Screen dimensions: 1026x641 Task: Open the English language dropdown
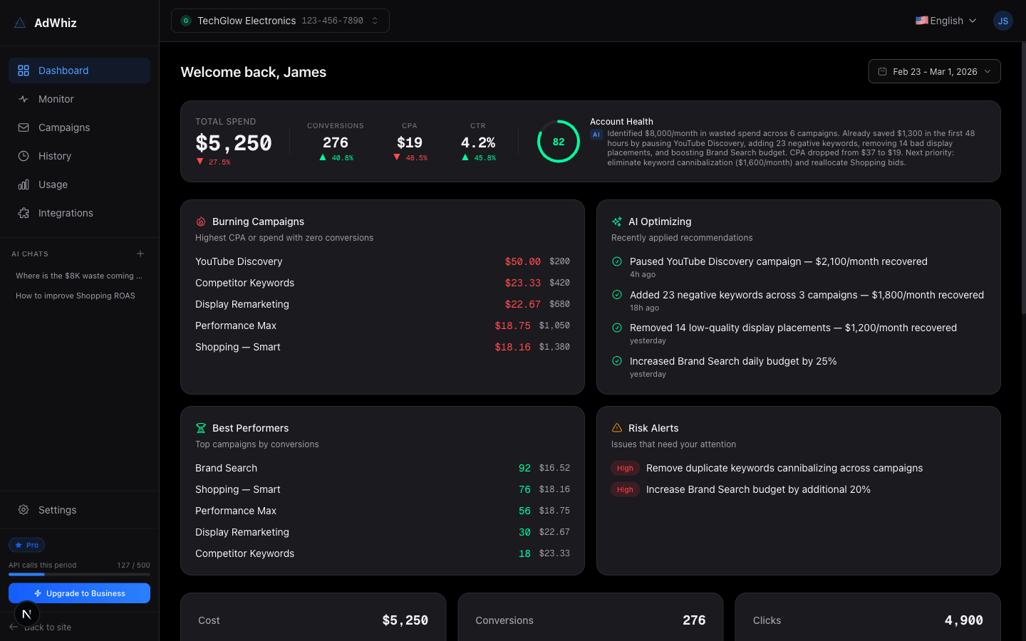[x=945, y=21]
